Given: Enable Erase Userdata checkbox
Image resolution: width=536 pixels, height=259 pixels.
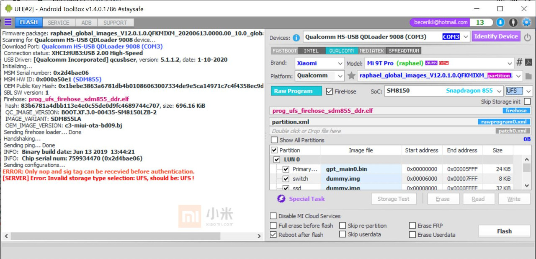Looking at the screenshot, I should tap(412, 235).
